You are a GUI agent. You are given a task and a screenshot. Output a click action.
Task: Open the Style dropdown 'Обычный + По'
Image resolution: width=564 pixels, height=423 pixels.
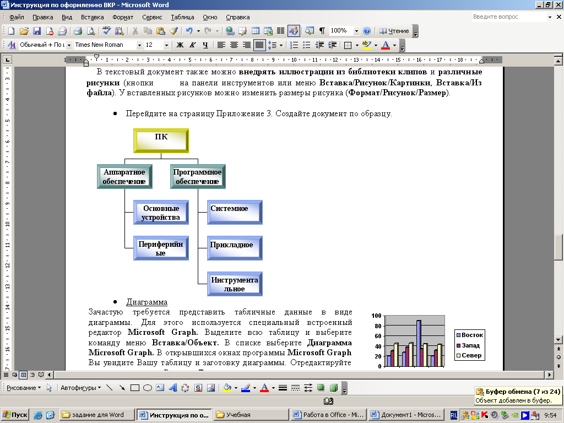click(x=69, y=45)
